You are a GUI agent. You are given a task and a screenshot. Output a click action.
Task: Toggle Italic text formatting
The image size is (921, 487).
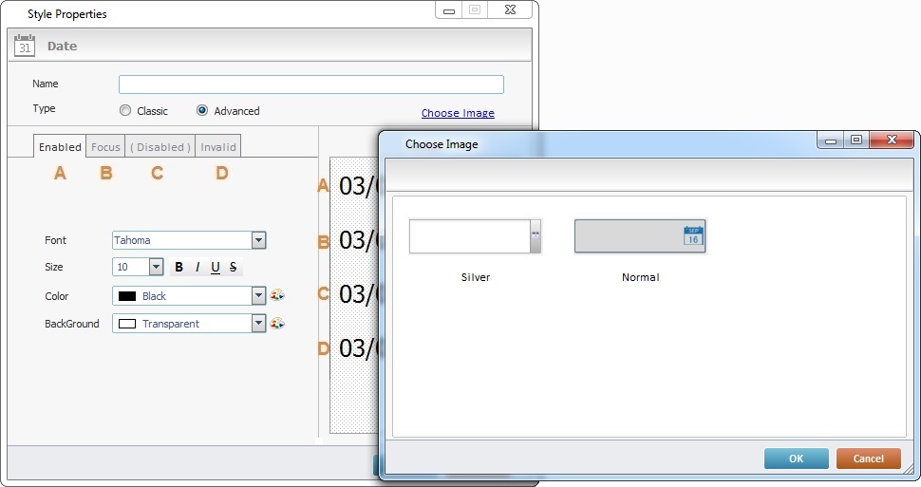pos(197,268)
